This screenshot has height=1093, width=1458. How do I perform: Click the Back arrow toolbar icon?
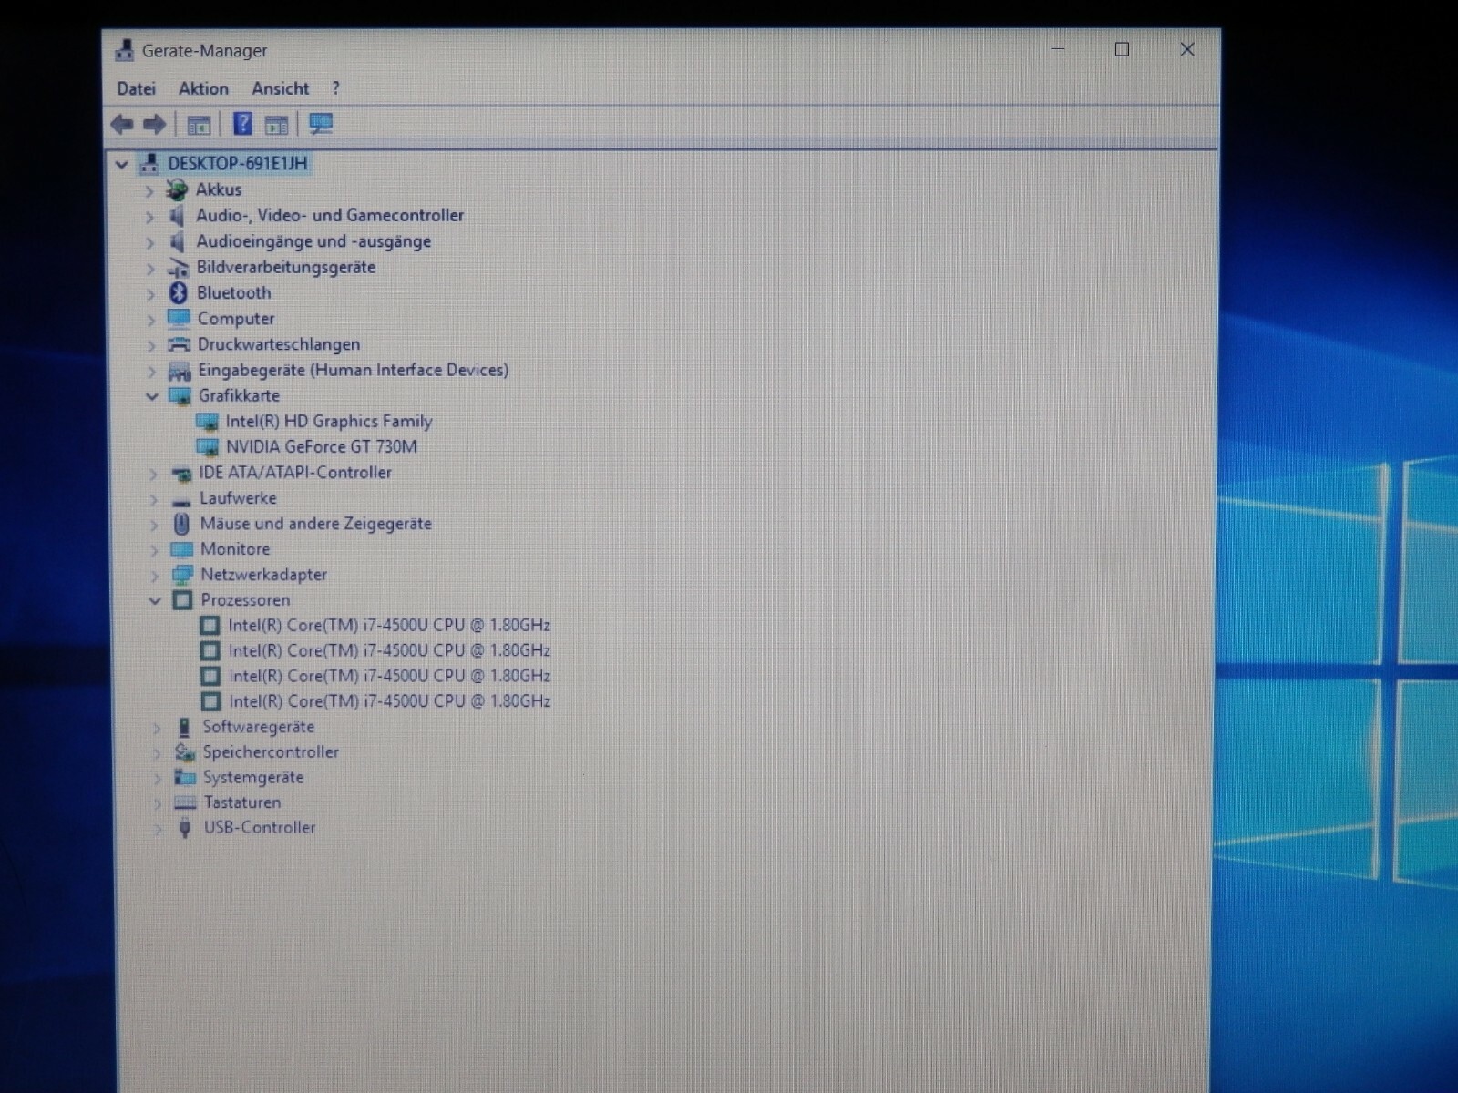tap(122, 124)
